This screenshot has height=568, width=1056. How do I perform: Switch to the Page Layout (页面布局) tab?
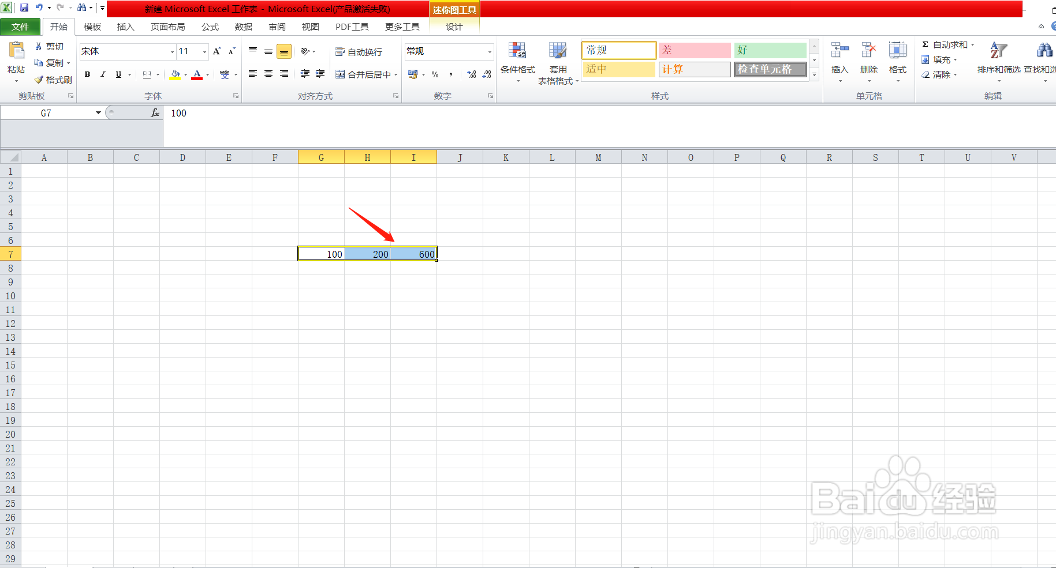[167, 27]
